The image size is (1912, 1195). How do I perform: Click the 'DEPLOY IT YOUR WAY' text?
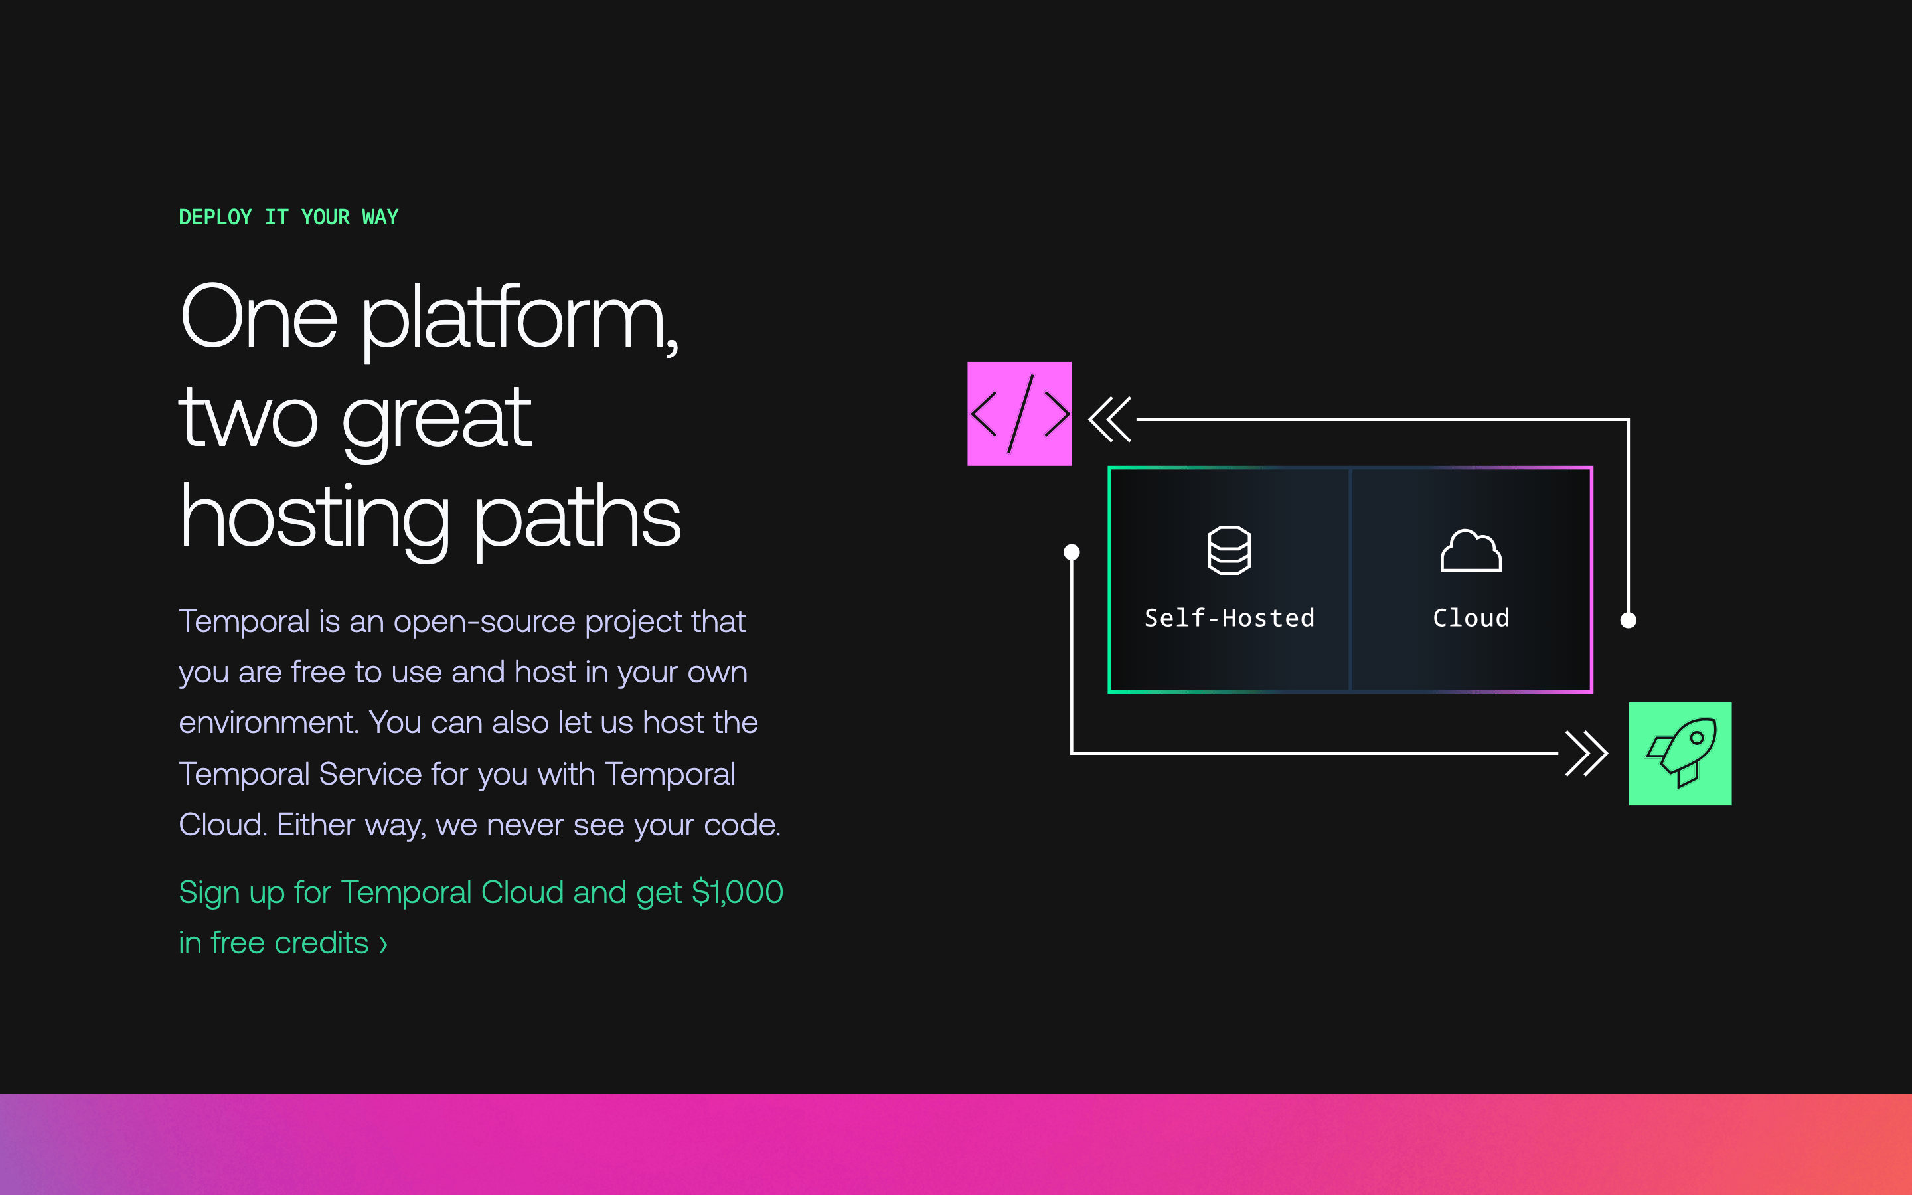[x=288, y=217]
